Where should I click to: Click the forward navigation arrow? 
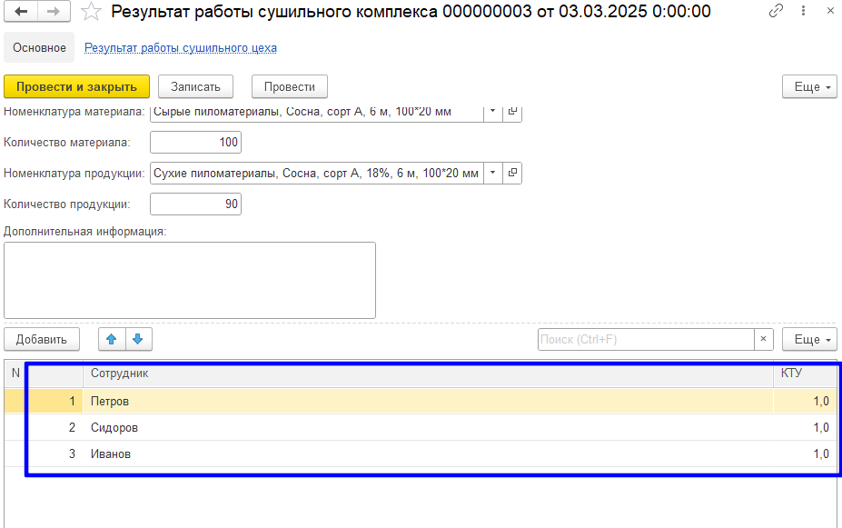(54, 12)
